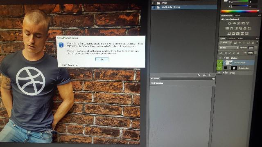Open the Normal blend mode dropdown
The image size is (262, 147).
pyautogui.click(x=228, y=48)
